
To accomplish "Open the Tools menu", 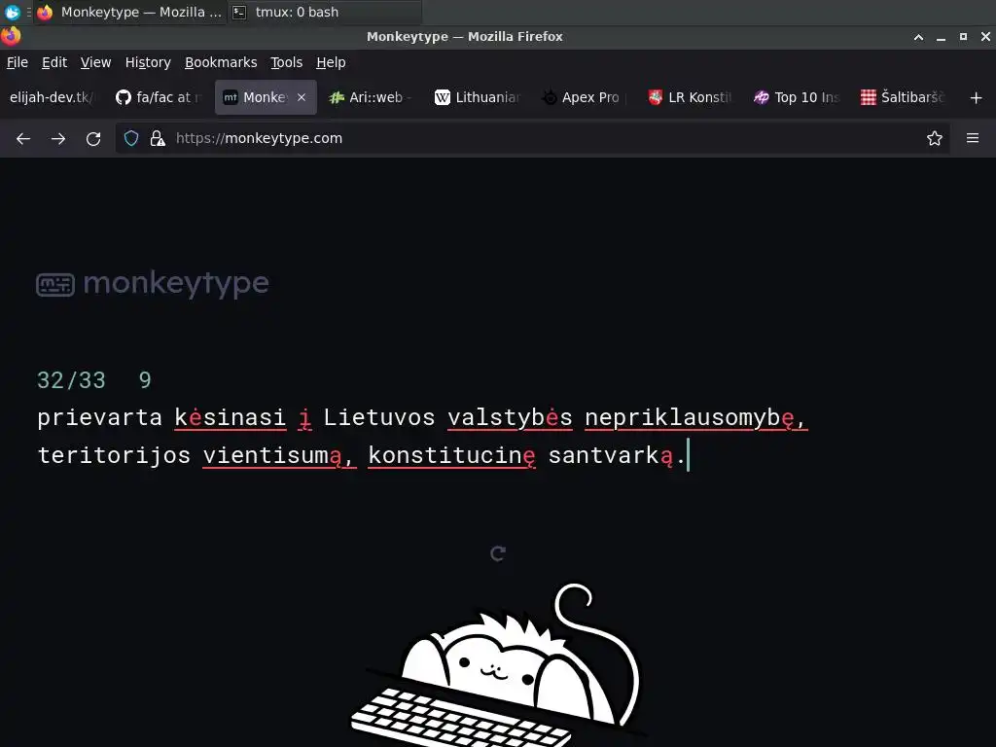I will [x=287, y=62].
